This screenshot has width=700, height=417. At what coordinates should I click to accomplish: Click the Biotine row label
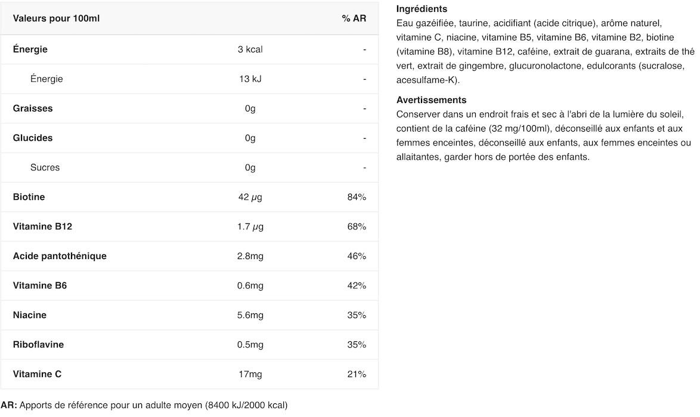pos(29,197)
